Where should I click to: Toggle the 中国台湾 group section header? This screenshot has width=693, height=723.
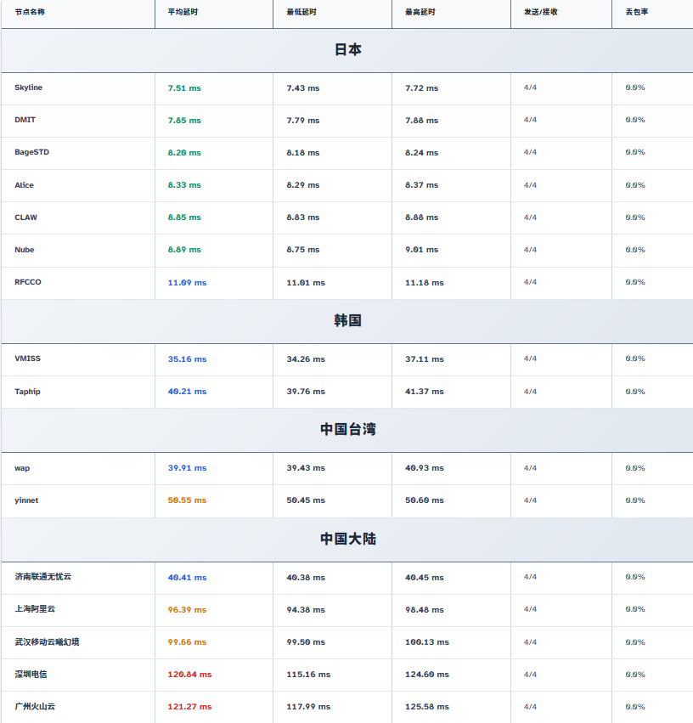click(347, 430)
